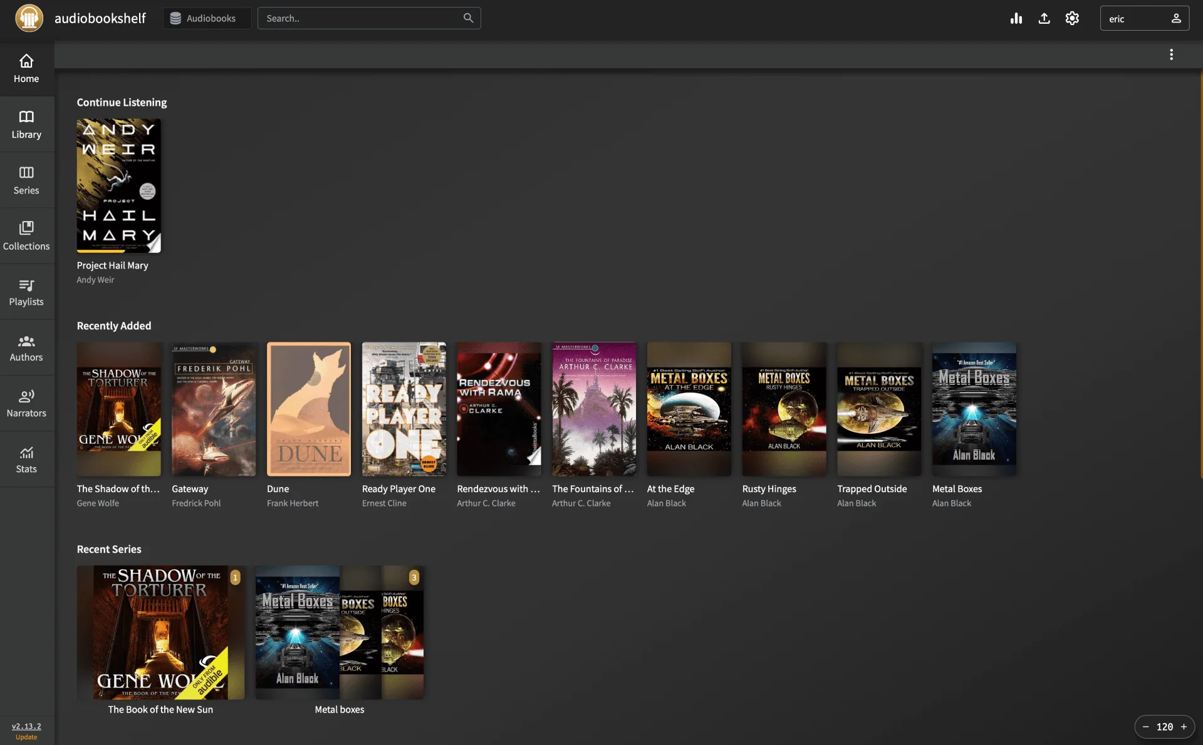Open the Audiobooks library selector
The height and width of the screenshot is (745, 1203).
click(207, 18)
